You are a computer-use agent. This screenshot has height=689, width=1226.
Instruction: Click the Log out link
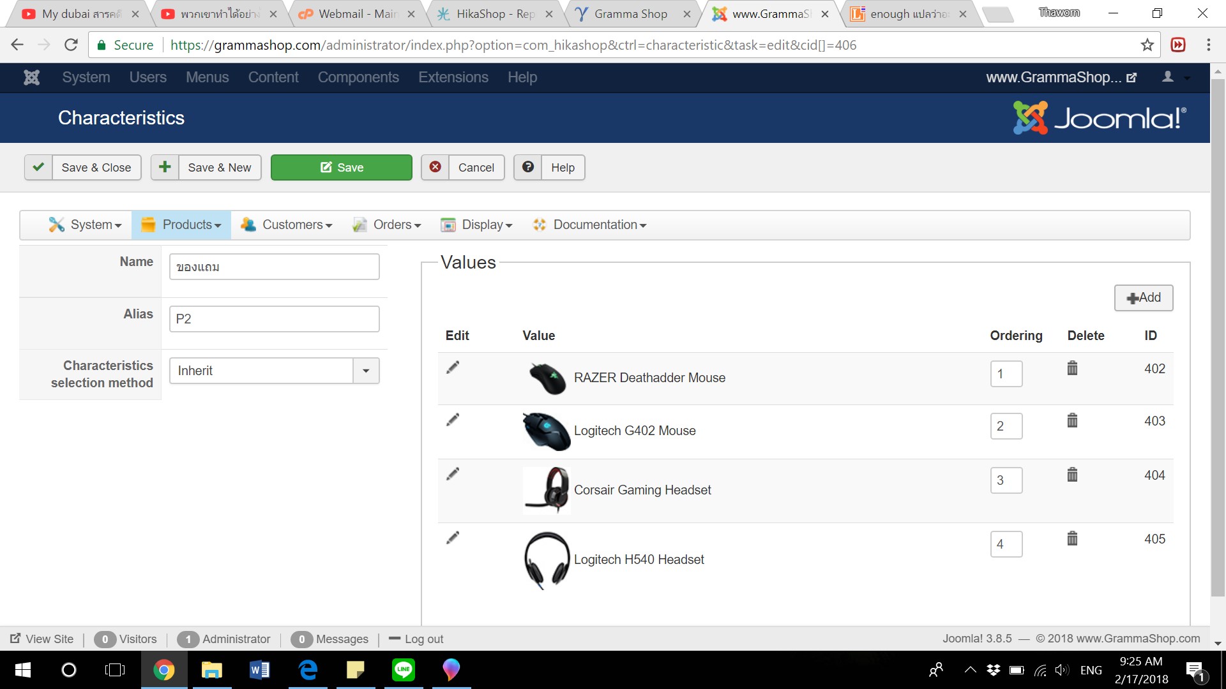tap(423, 639)
